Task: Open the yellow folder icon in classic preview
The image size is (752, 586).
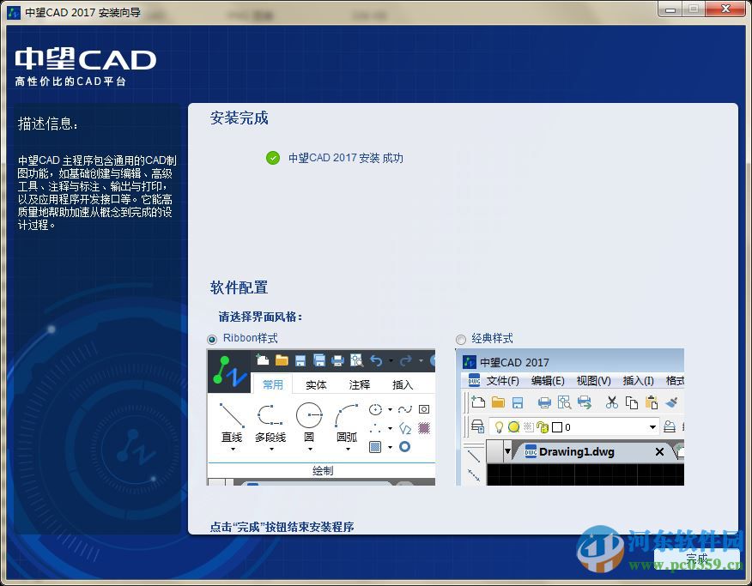Action: [498, 402]
